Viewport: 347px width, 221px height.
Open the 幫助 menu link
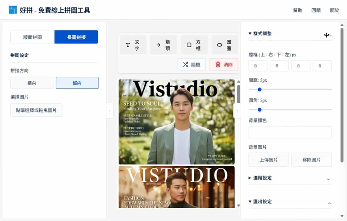pos(298,10)
